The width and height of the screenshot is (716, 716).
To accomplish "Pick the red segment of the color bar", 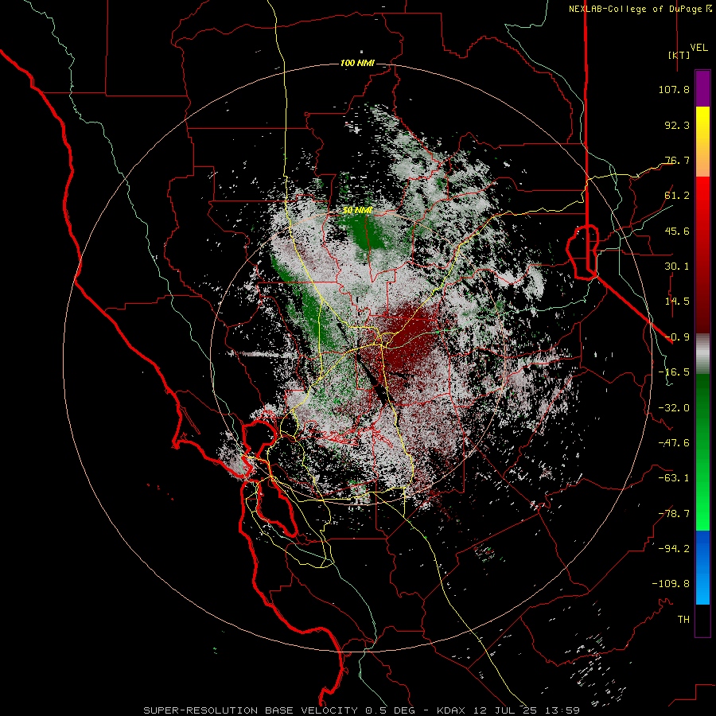I will (702, 255).
